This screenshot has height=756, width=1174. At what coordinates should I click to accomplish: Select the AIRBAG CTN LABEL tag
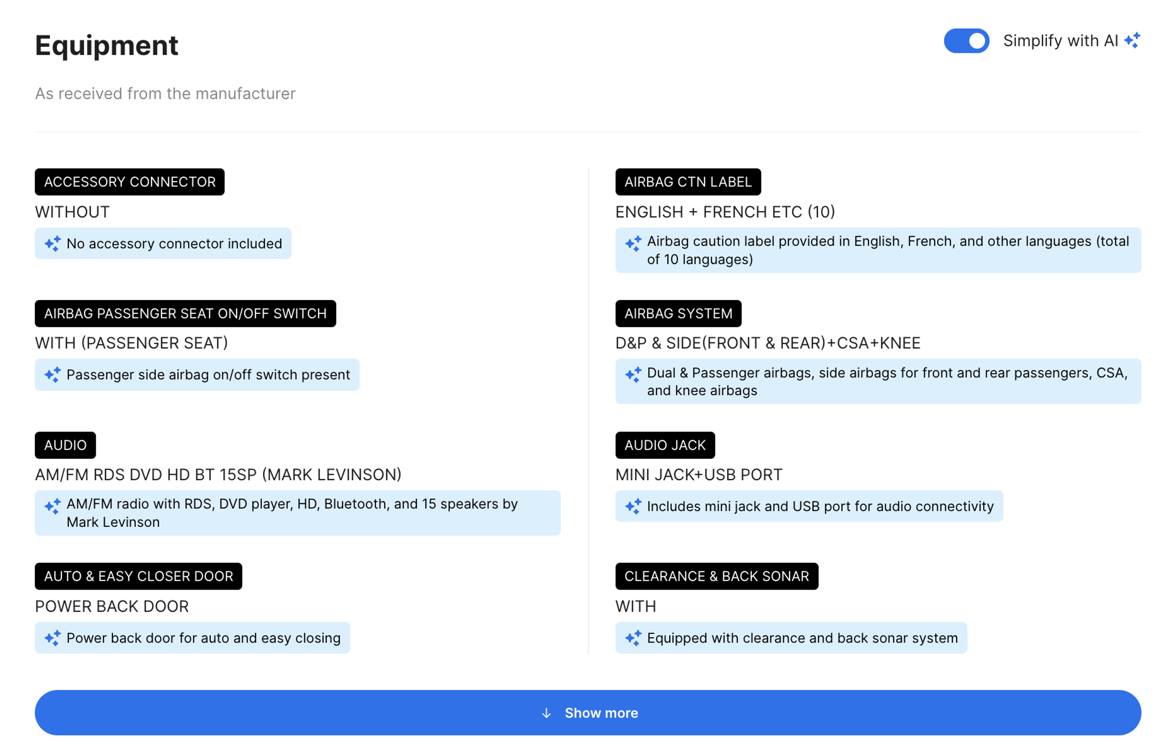(688, 182)
